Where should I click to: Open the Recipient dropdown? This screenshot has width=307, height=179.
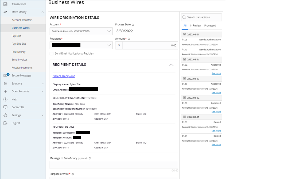tap(108, 45)
